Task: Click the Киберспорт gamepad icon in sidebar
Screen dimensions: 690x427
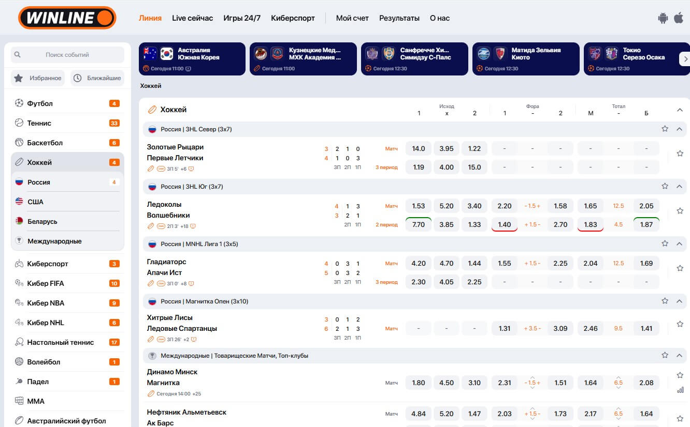Action: 19,264
